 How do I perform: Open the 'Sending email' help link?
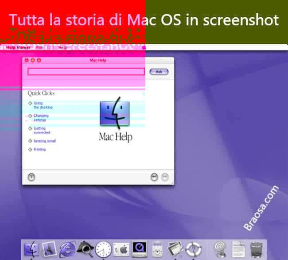(44, 141)
